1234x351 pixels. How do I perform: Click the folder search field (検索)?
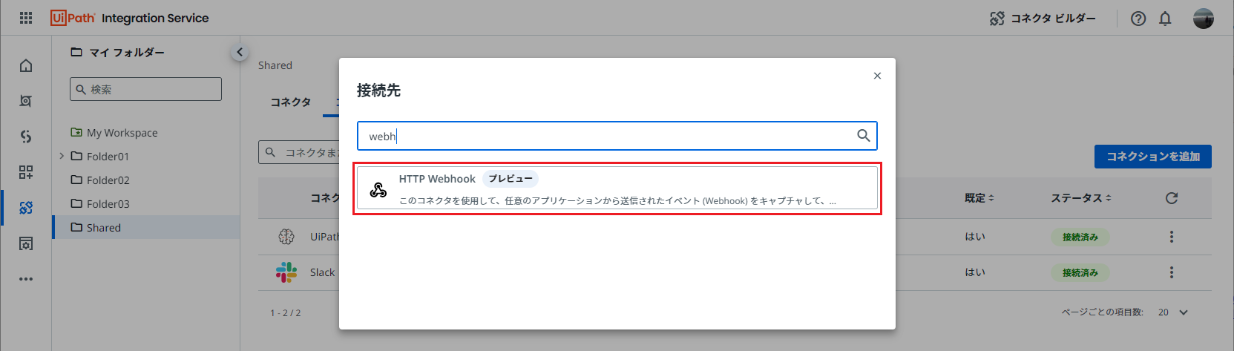(x=145, y=89)
